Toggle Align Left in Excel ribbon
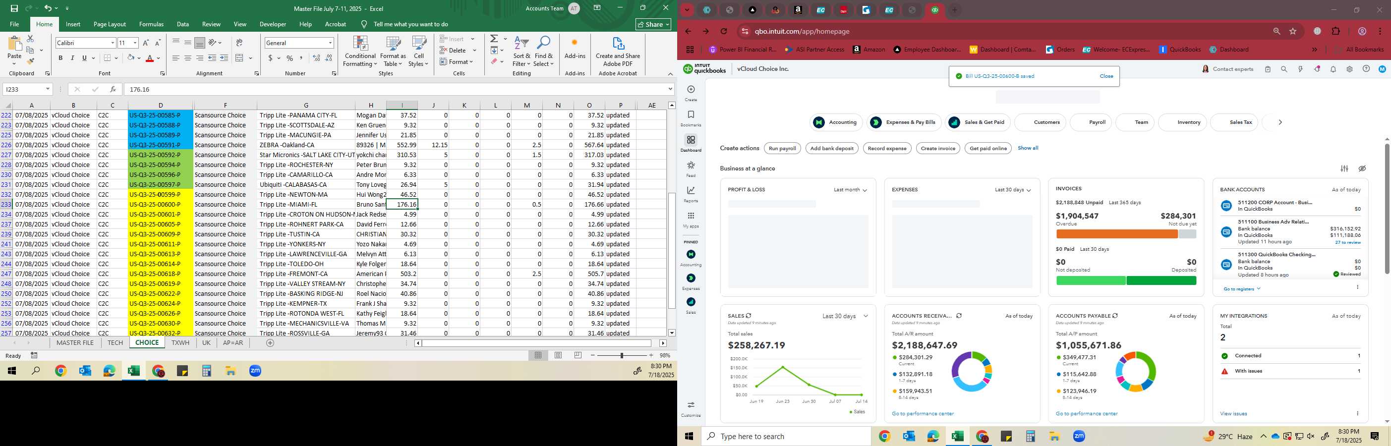This screenshot has width=1391, height=446. click(x=176, y=58)
